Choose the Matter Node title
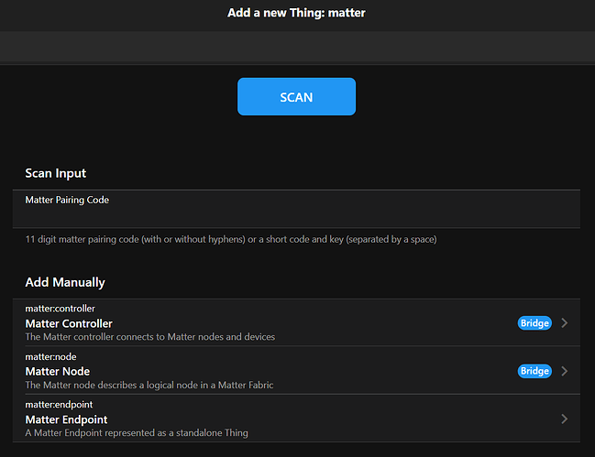 click(57, 371)
